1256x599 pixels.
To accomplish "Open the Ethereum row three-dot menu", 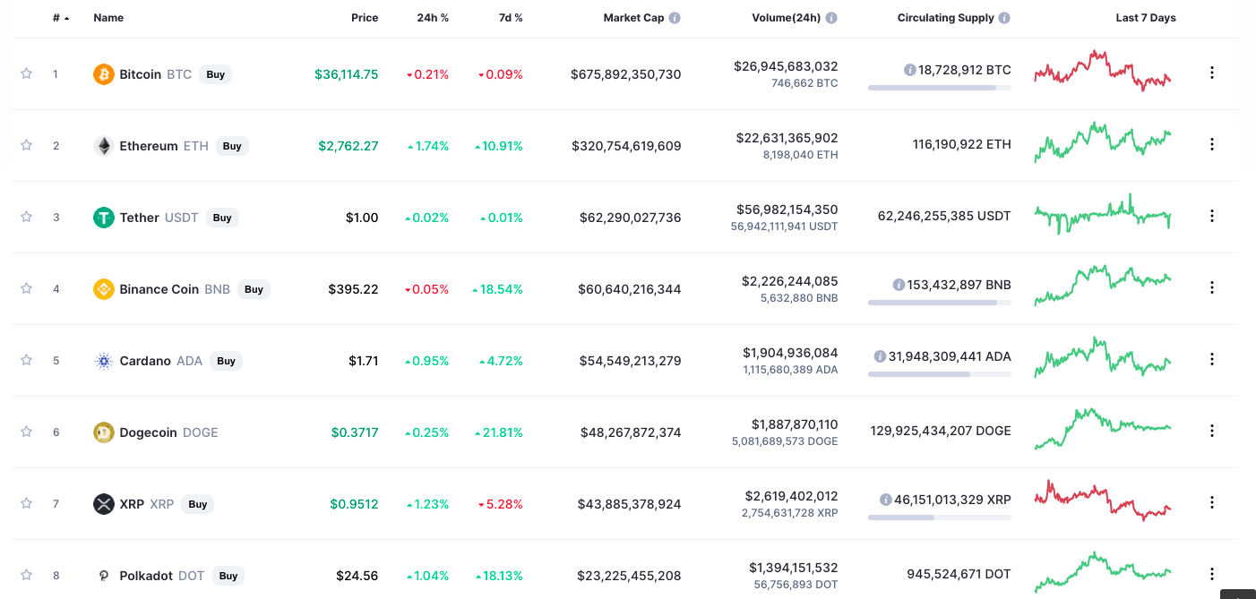I will (x=1212, y=144).
